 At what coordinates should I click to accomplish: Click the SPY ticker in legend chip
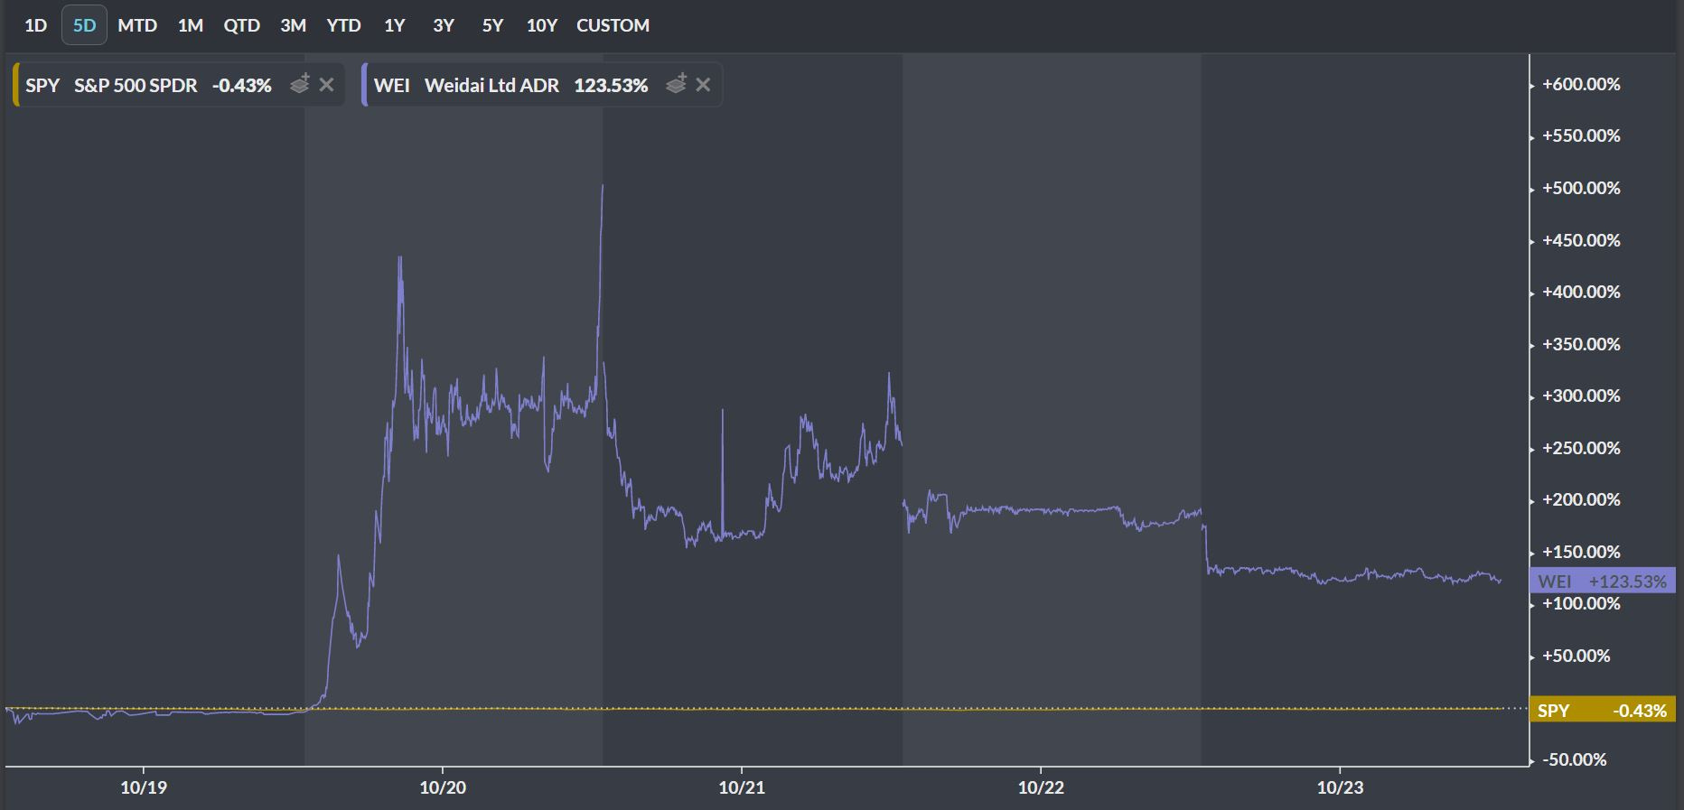(x=42, y=85)
